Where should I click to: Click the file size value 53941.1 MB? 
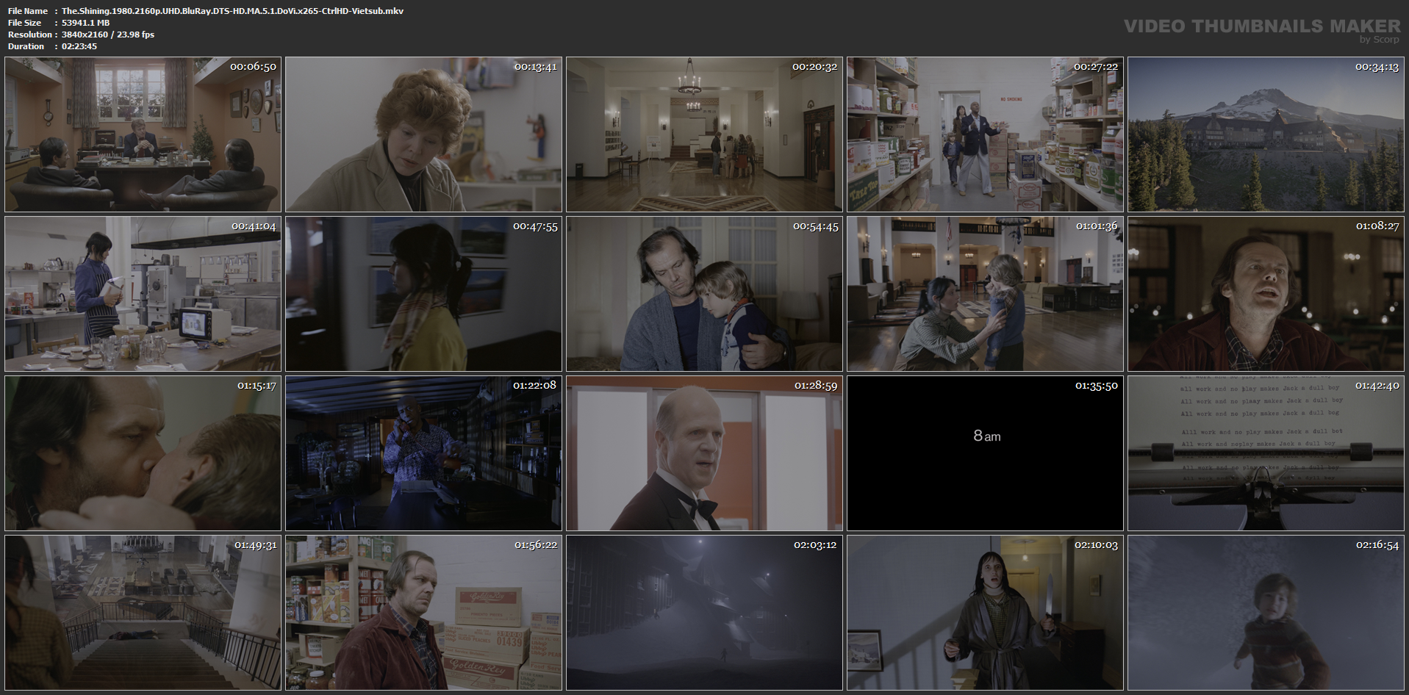(x=85, y=23)
